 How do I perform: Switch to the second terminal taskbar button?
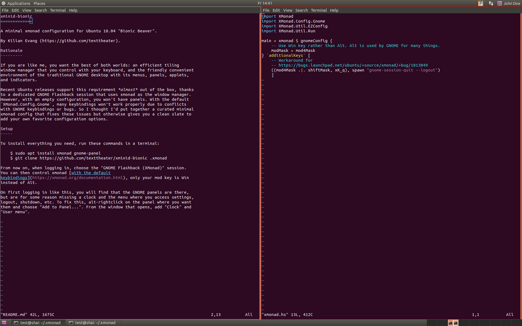click(92, 323)
